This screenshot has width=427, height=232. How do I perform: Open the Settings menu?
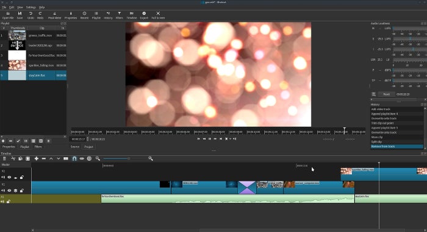click(30, 7)
